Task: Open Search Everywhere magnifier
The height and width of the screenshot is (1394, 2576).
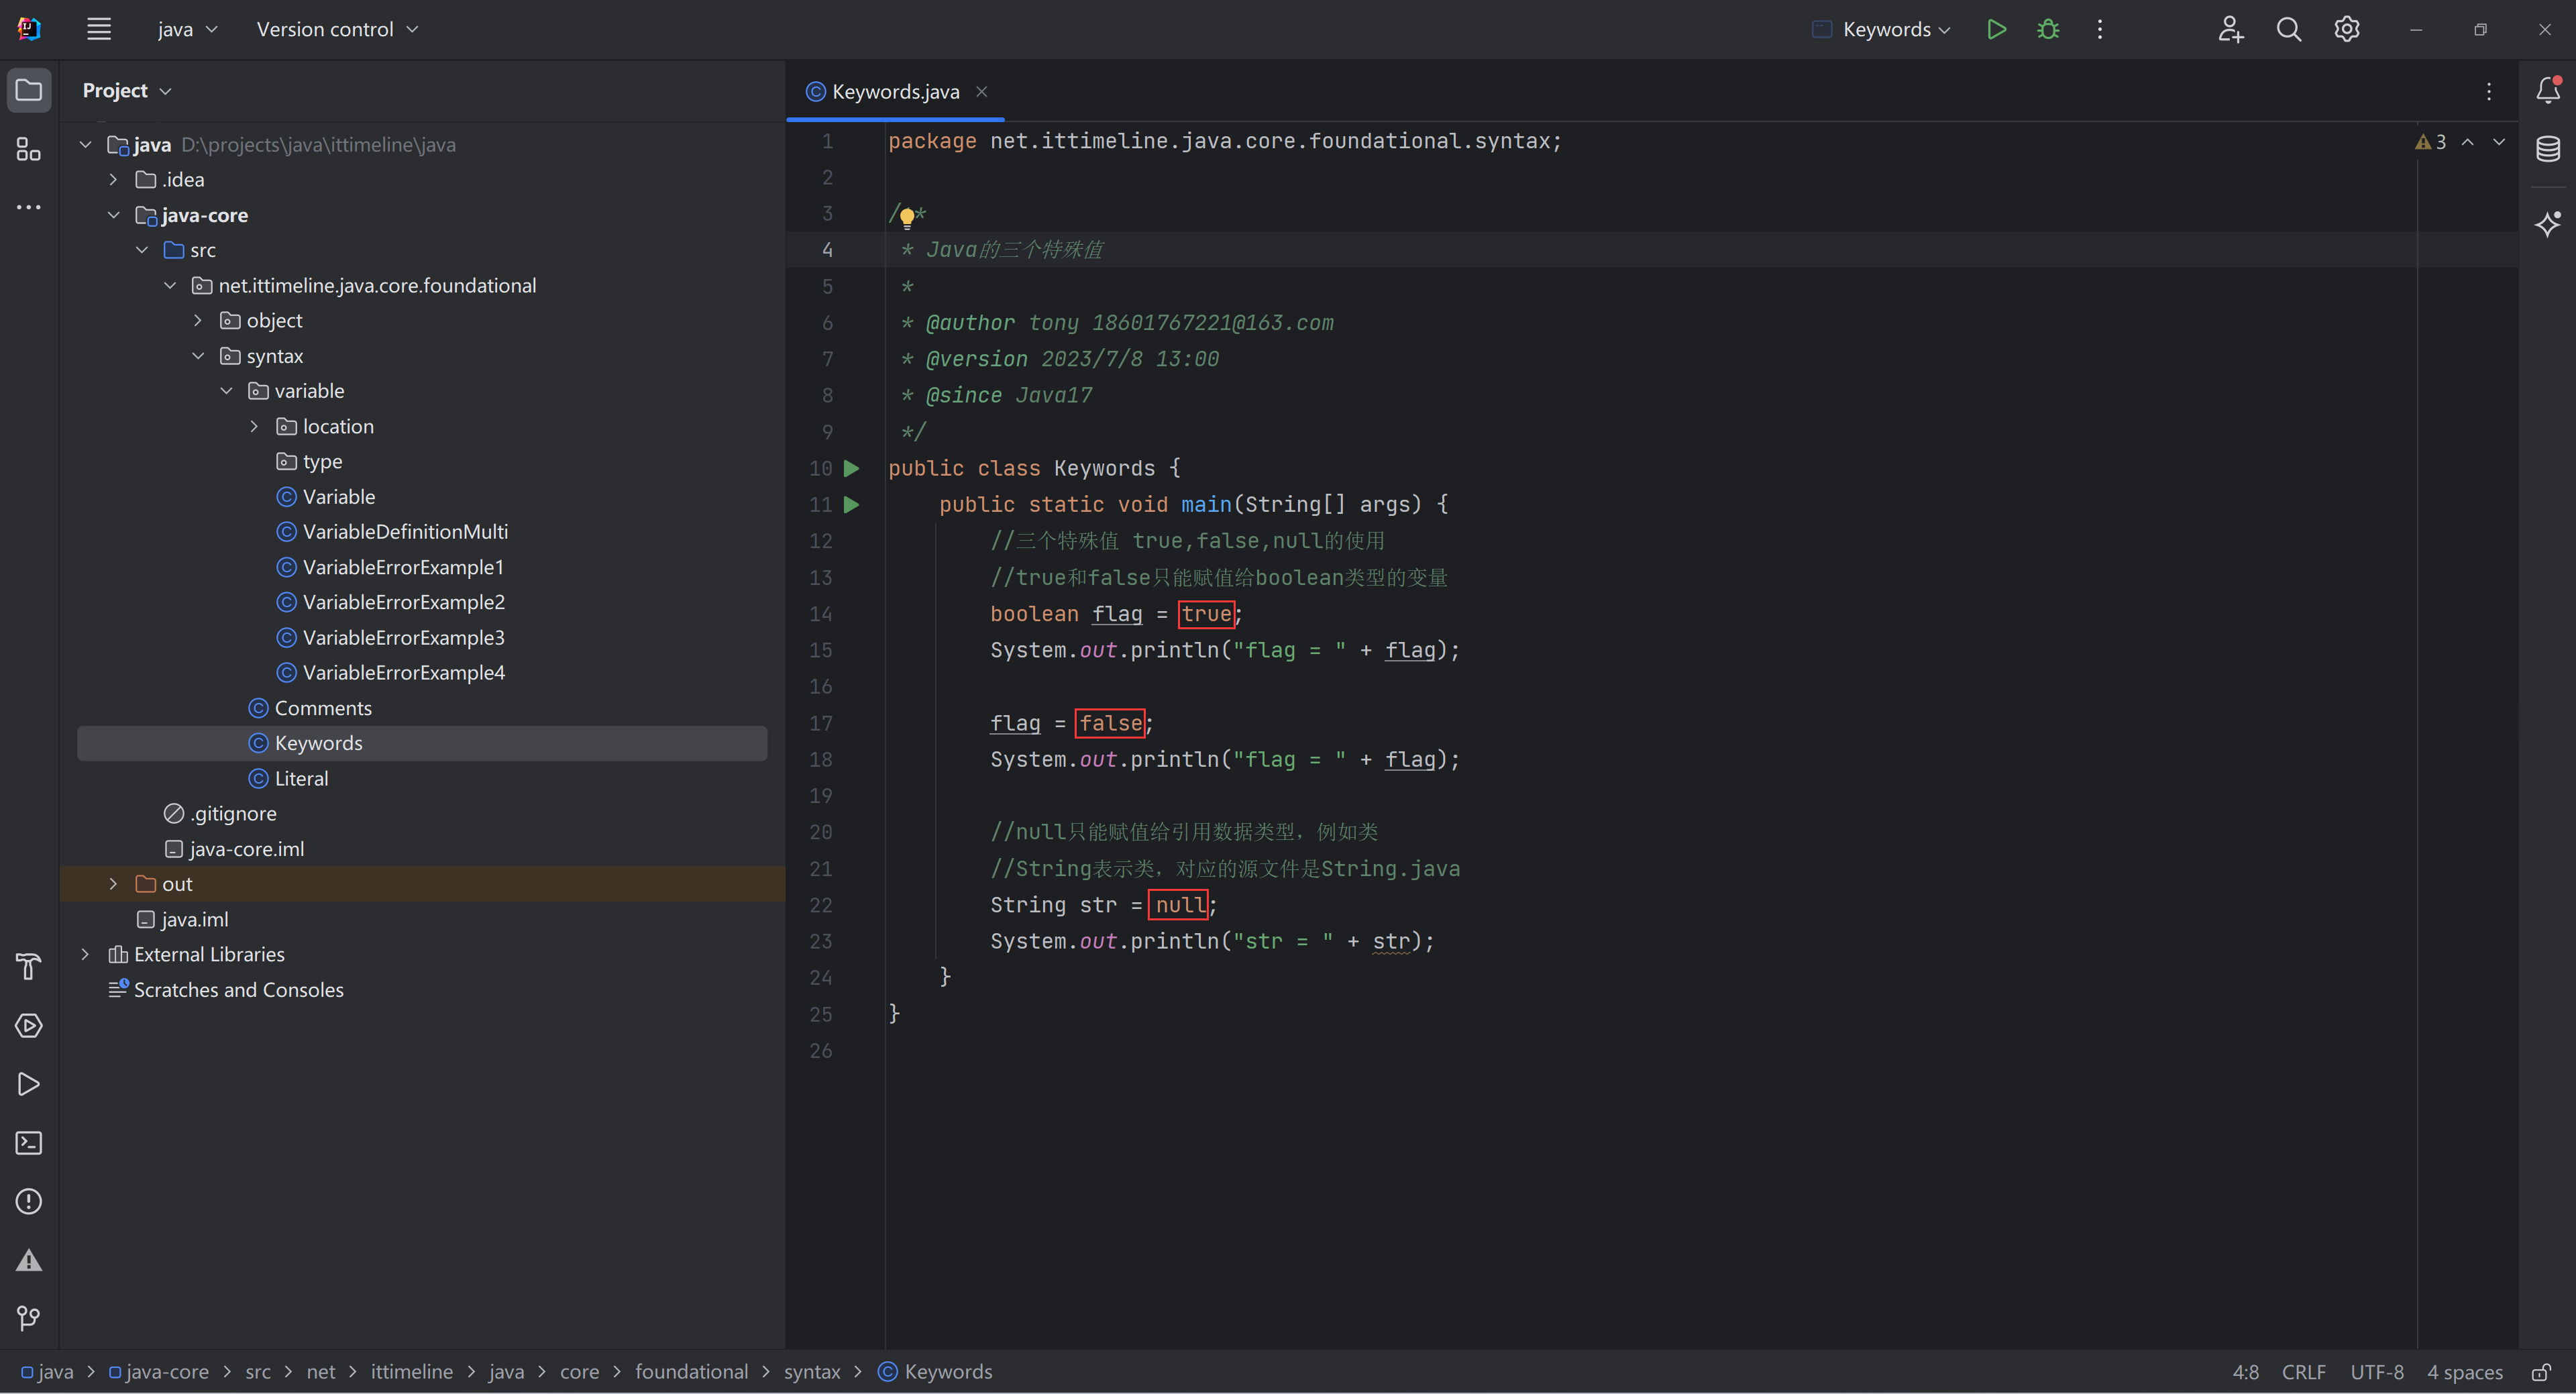Action: click(x=2289, y=29)
